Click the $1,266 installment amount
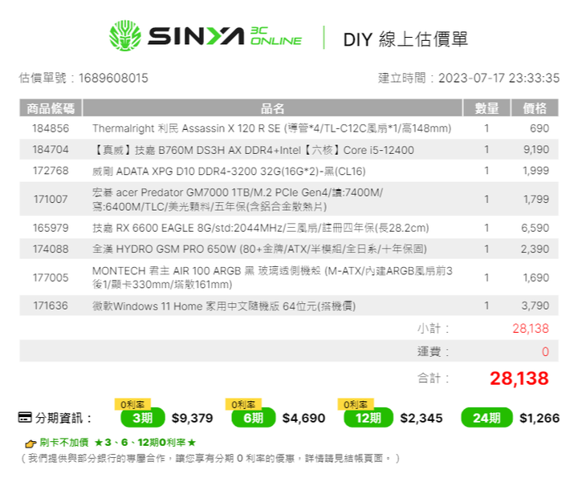Viewport: 578px width, 482px height. point(539,419)
